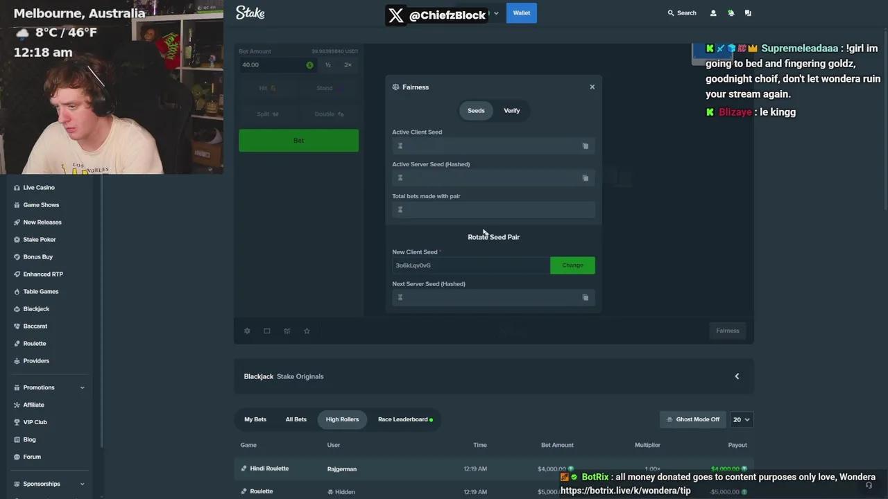The height and width of the screenshot is (499, 888).
Task: Click the Split action button
Action: pos(268,114)
